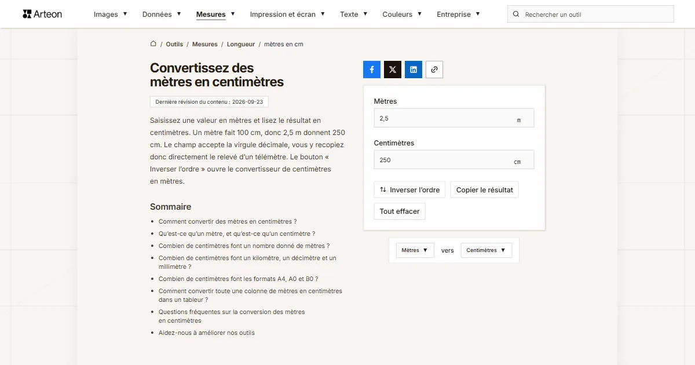This screenshot has width=695, height=365.
Task: Open 'Questions fréquentes' summary link
Action: coord(232,316)
